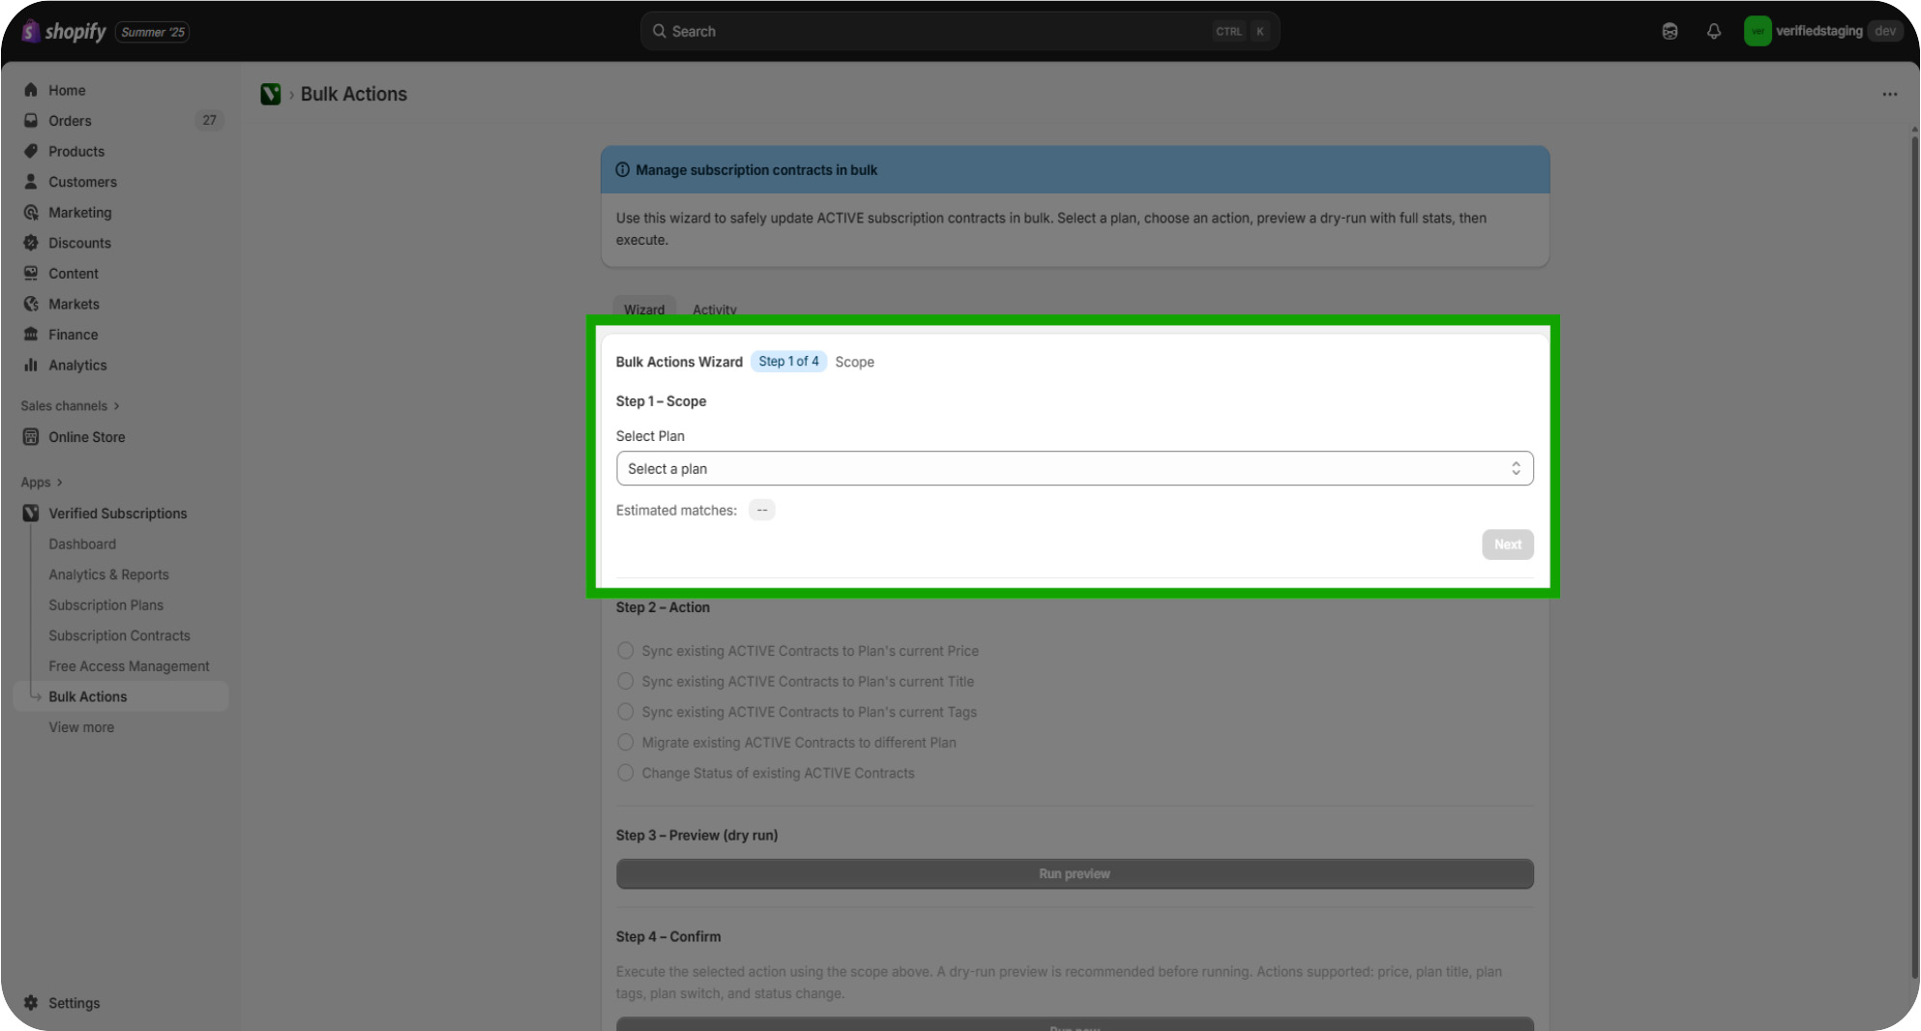This screenshot has width=1921, height=1031.
Task: Click the Step 1 of 4 badge
Action: pyautogui.click(x=788, y=362)
